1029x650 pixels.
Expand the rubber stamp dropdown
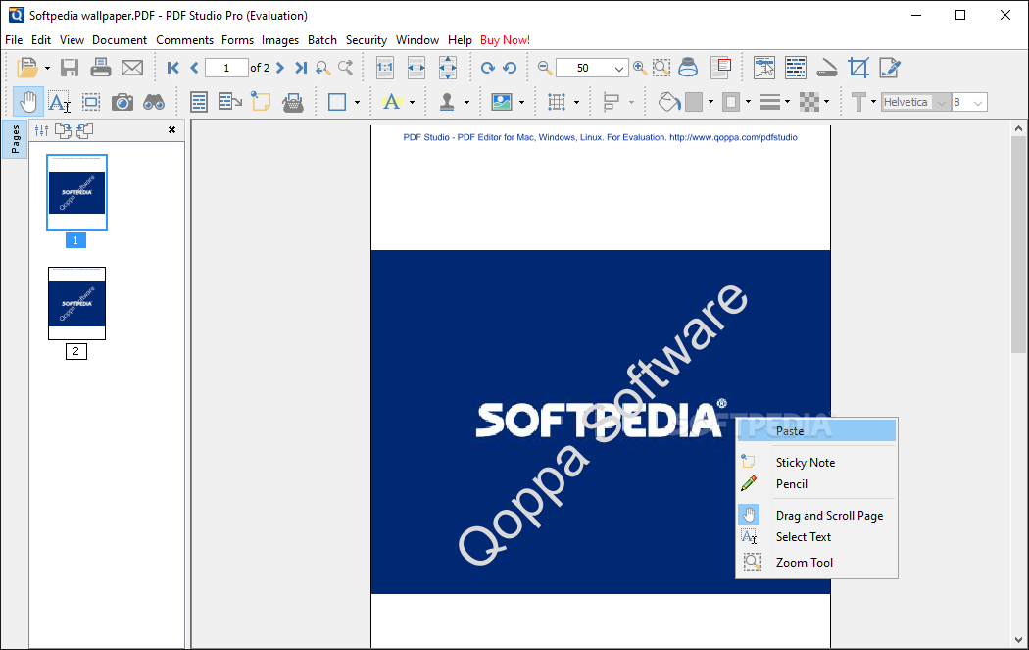[466, 102]
